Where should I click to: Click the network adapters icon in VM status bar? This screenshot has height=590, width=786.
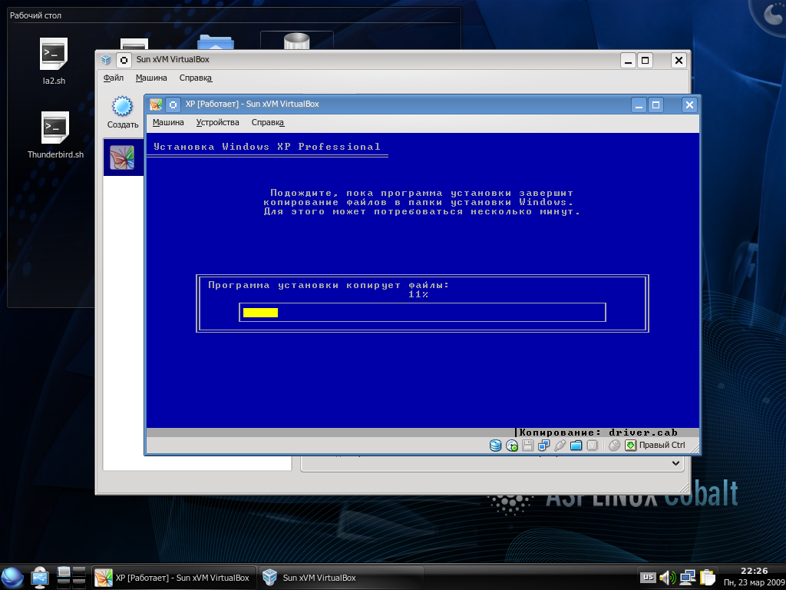[x=544, y=445]
